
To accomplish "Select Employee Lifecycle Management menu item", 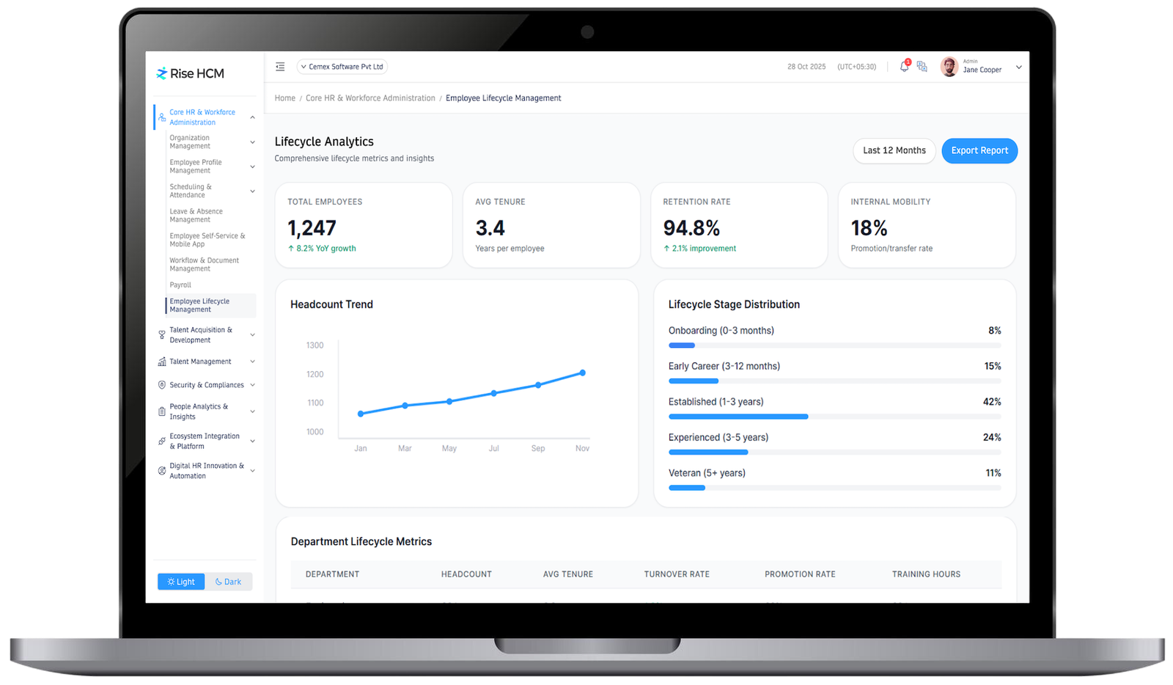I will [199, 305].
